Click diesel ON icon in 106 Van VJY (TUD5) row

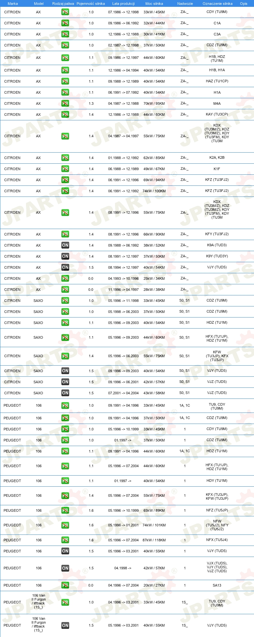pos(65,625)
